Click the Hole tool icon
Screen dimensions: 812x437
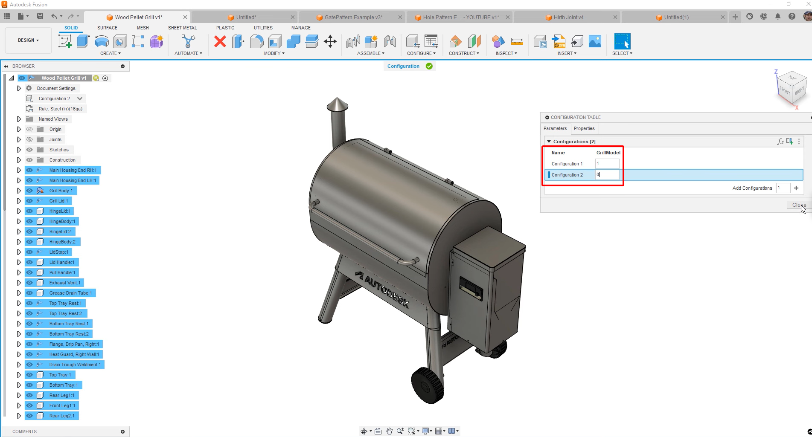click(x=120, y=41)
